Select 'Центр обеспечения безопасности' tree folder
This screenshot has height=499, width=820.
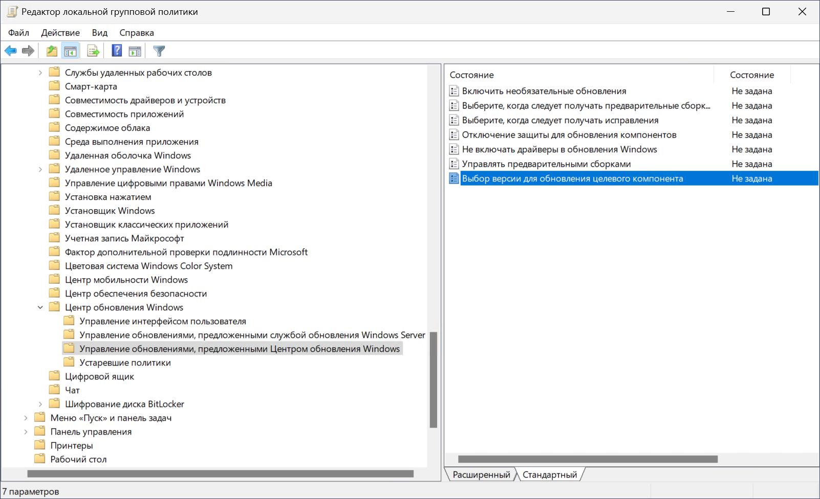click(x=136, y=293)
